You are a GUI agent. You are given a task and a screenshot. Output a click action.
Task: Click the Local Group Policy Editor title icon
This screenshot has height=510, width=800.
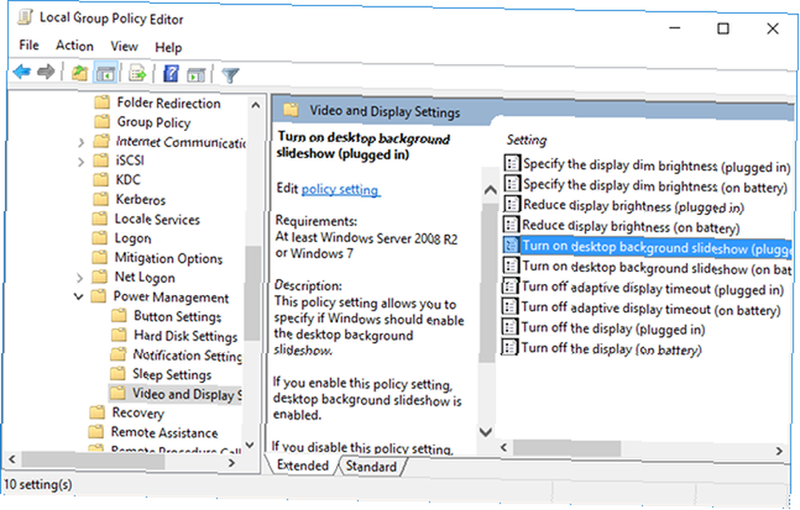coord(25,17)
